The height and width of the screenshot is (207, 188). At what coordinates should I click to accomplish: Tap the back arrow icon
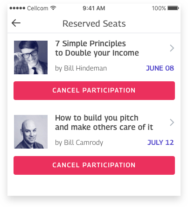[x=16, y=23]
